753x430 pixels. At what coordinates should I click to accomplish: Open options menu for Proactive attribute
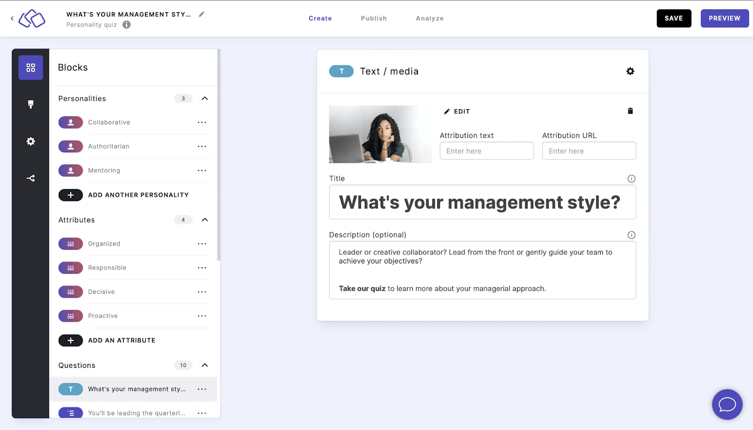(202, 316)
